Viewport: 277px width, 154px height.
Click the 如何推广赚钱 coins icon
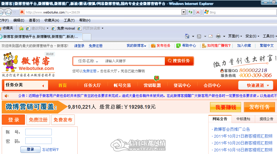204,46
